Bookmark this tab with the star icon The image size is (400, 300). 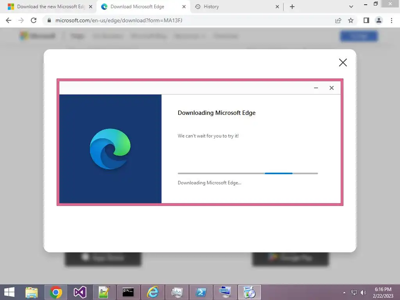351,20
